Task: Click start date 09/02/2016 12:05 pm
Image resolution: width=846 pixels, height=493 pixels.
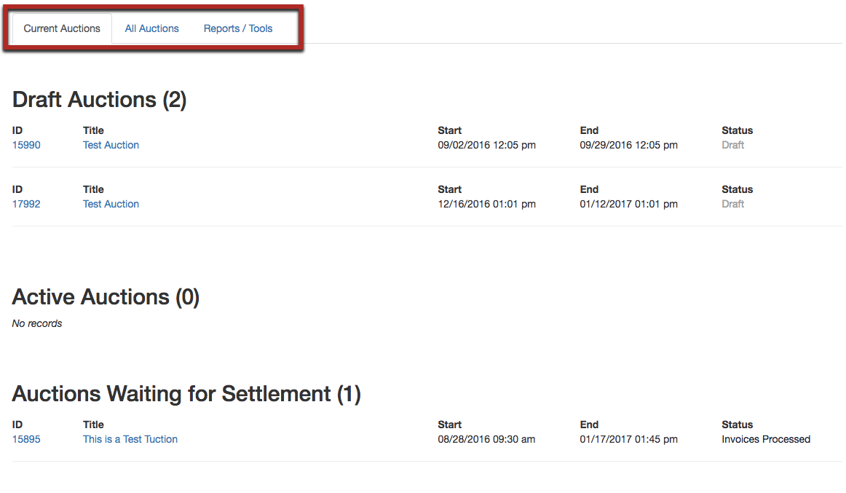Action: coord(486,145)
